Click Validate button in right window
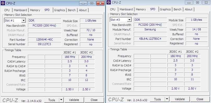Screen dimensions: 211x103 pyautogui.click(x=180, y=99)
